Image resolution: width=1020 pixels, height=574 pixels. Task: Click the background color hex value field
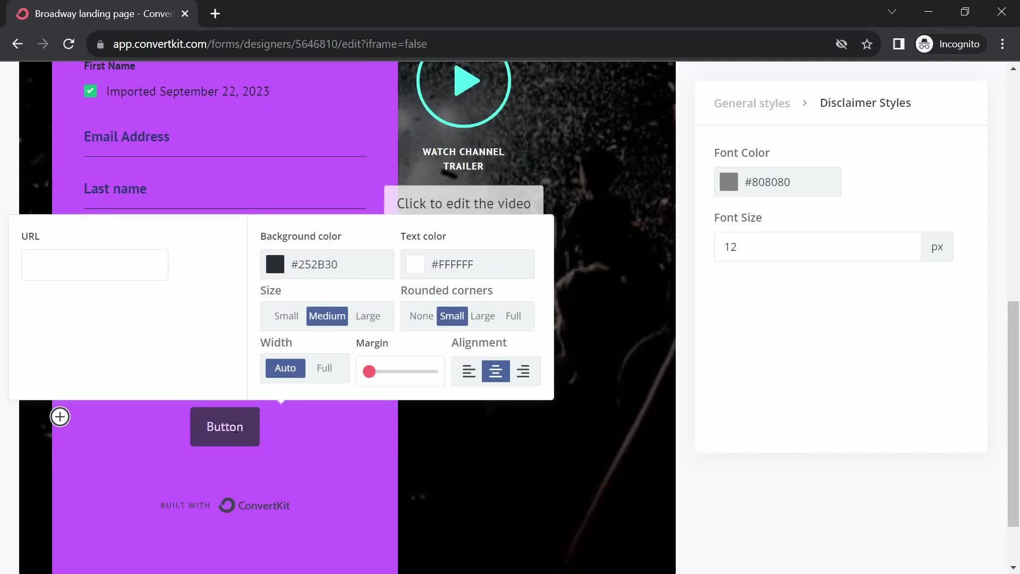(x=340, y=264)
